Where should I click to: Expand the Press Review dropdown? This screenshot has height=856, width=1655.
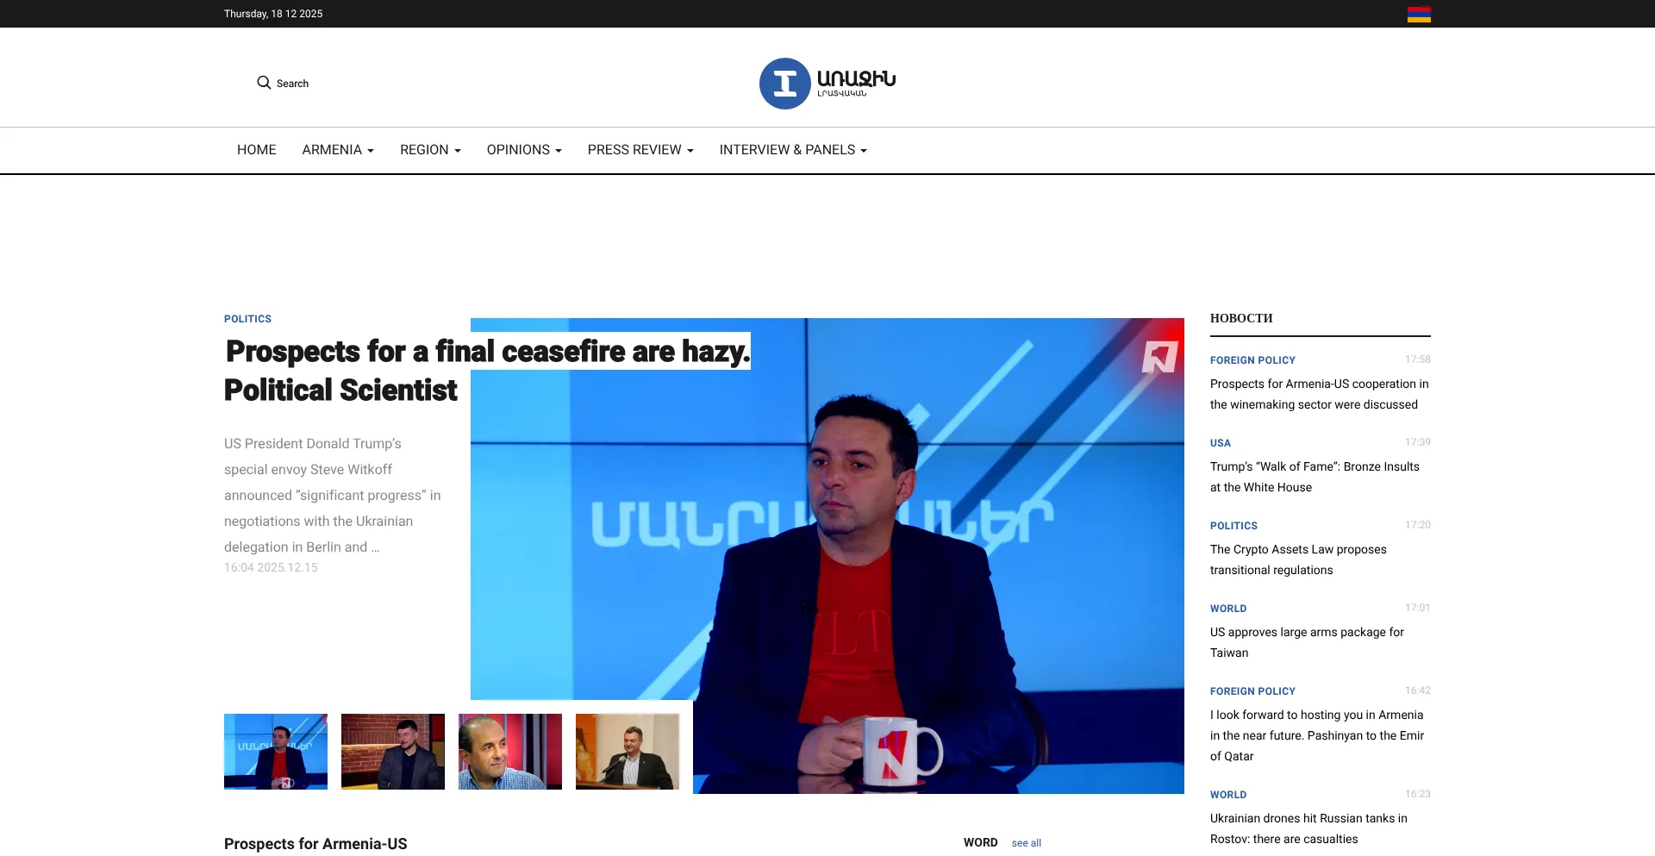click(640, 150)
